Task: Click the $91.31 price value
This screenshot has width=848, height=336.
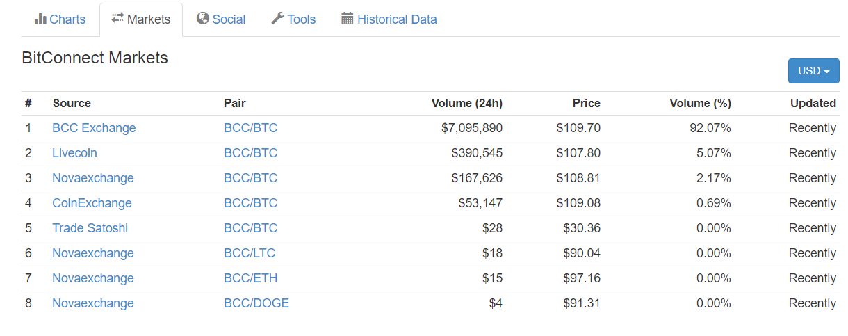Action: coord(582,303)
